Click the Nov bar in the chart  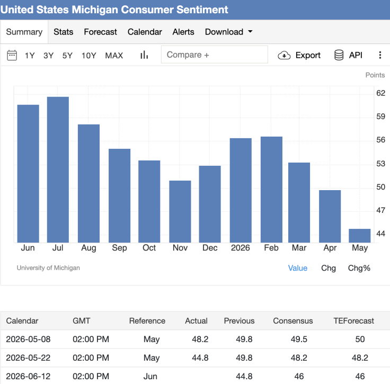click(180, 211)
